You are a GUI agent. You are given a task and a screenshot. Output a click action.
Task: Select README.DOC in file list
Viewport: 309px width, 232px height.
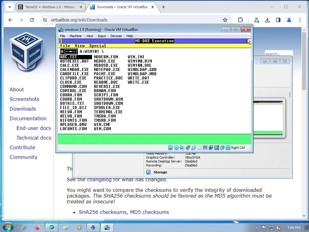(x=106, y=82)
